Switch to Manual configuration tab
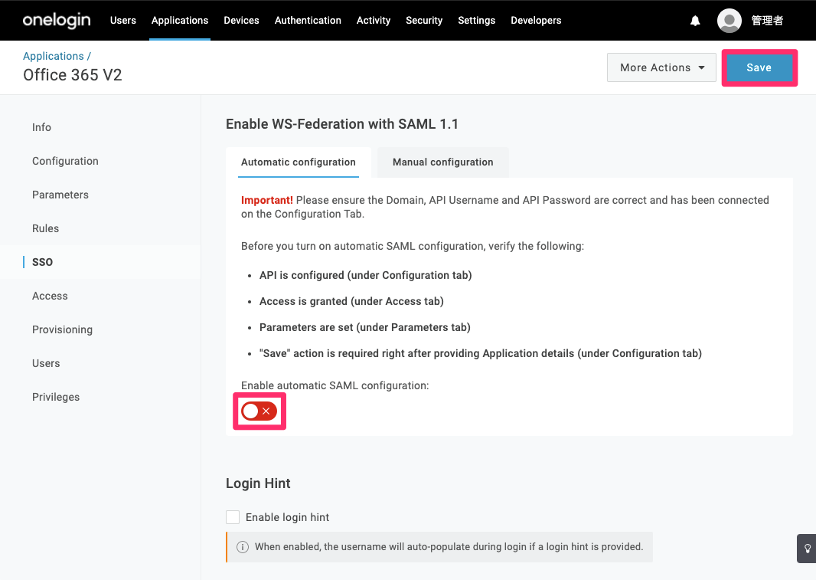 (443, 162)
